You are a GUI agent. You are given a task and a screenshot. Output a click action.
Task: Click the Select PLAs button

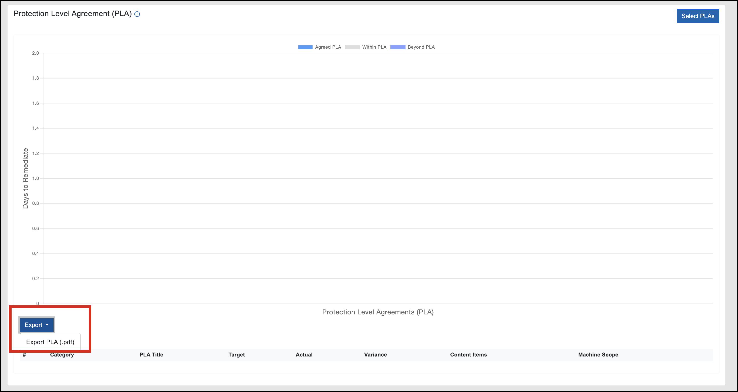click(x=698, y=16)
